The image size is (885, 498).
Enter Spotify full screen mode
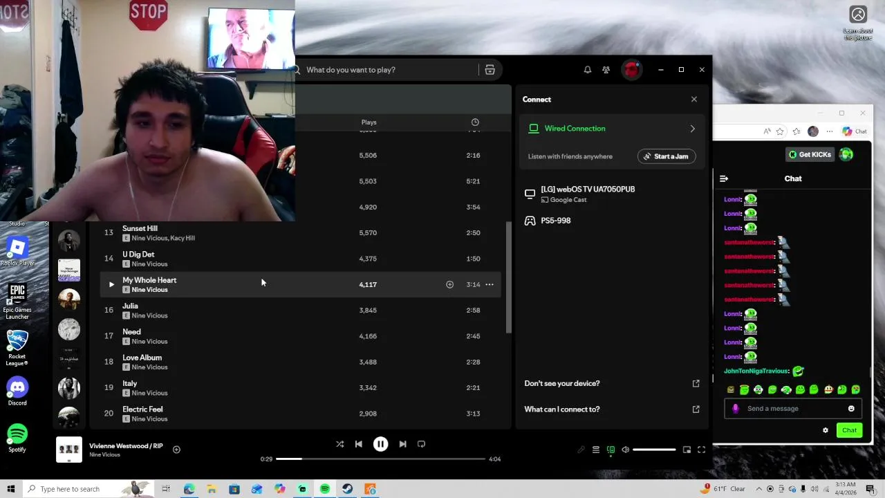coord(701,450)
